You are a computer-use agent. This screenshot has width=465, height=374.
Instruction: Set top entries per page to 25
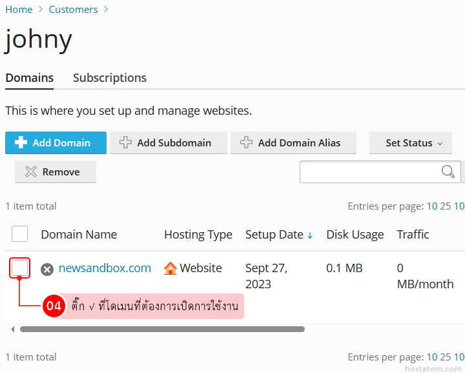click(446, 206)
